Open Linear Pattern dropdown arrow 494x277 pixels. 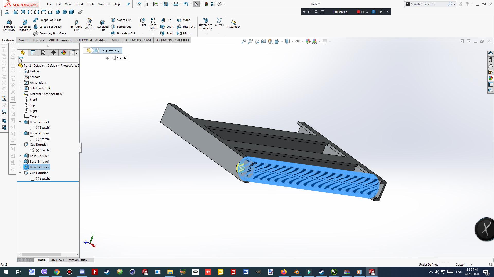pyautogui.click(x=153, y=34)
